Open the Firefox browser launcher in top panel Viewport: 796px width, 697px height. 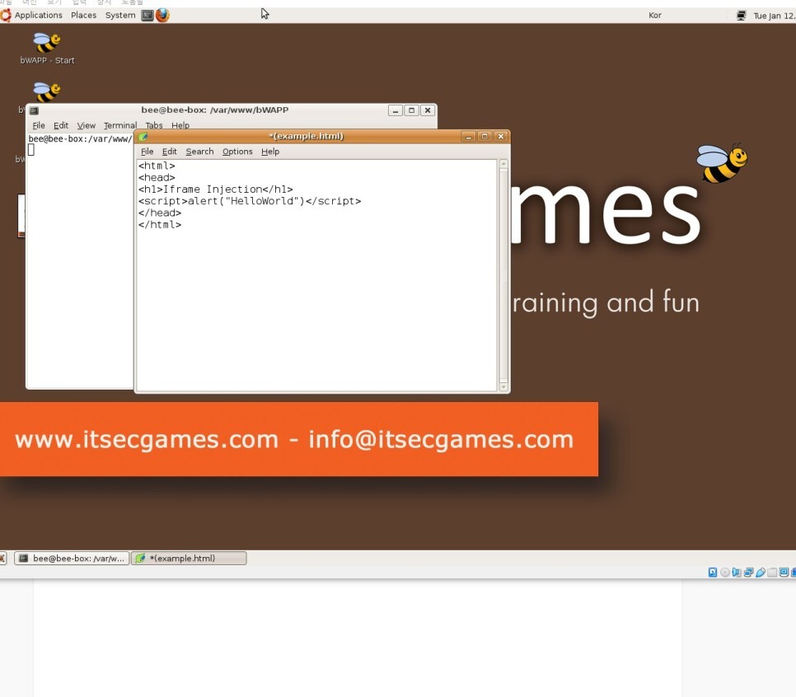click(162, 15)
